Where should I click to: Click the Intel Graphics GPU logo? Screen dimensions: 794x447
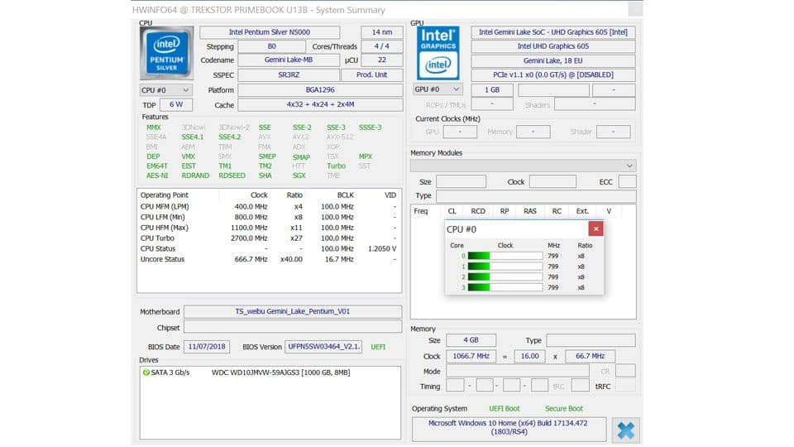438,53
